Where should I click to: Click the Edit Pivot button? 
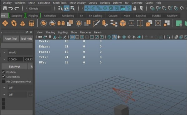pos(14,67)
